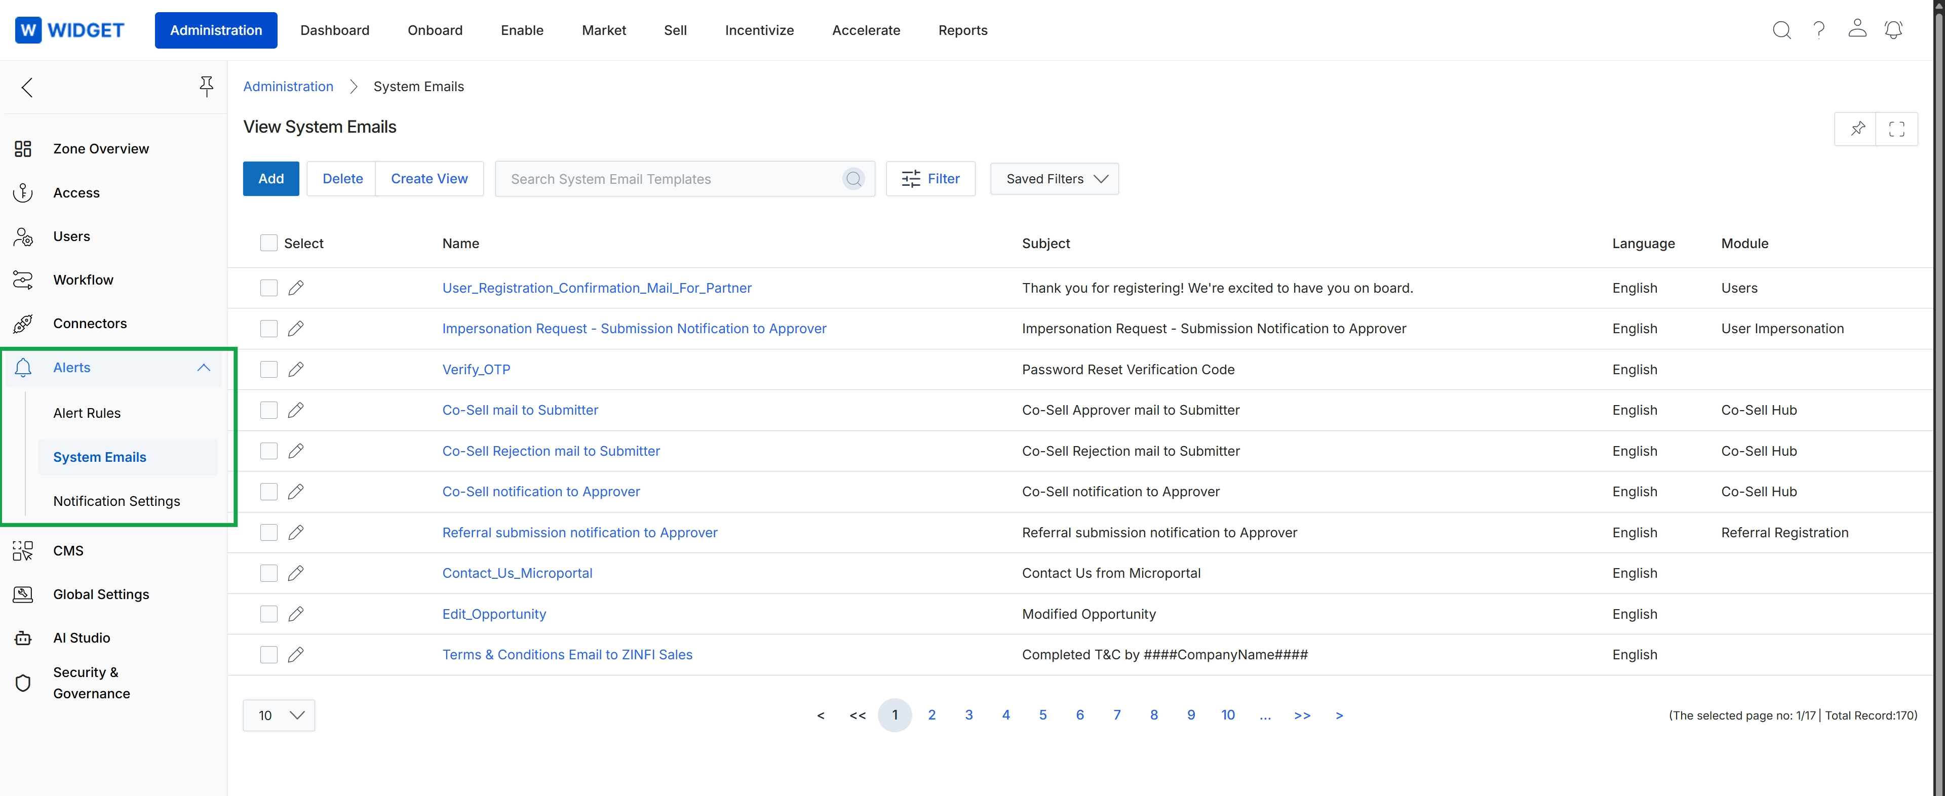Screen dimensions: 1945x796
Task: Edit Edit_Opportunity template via pencil icon
Action: point(296,614)
